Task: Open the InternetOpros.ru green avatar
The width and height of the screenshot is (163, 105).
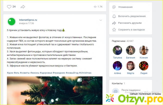Action: click(12, 22)
